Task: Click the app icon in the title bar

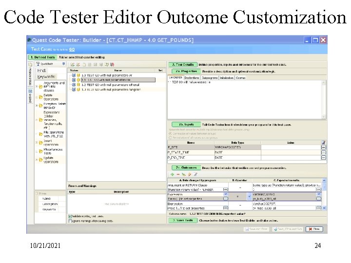Action: [x=29, y=40]
